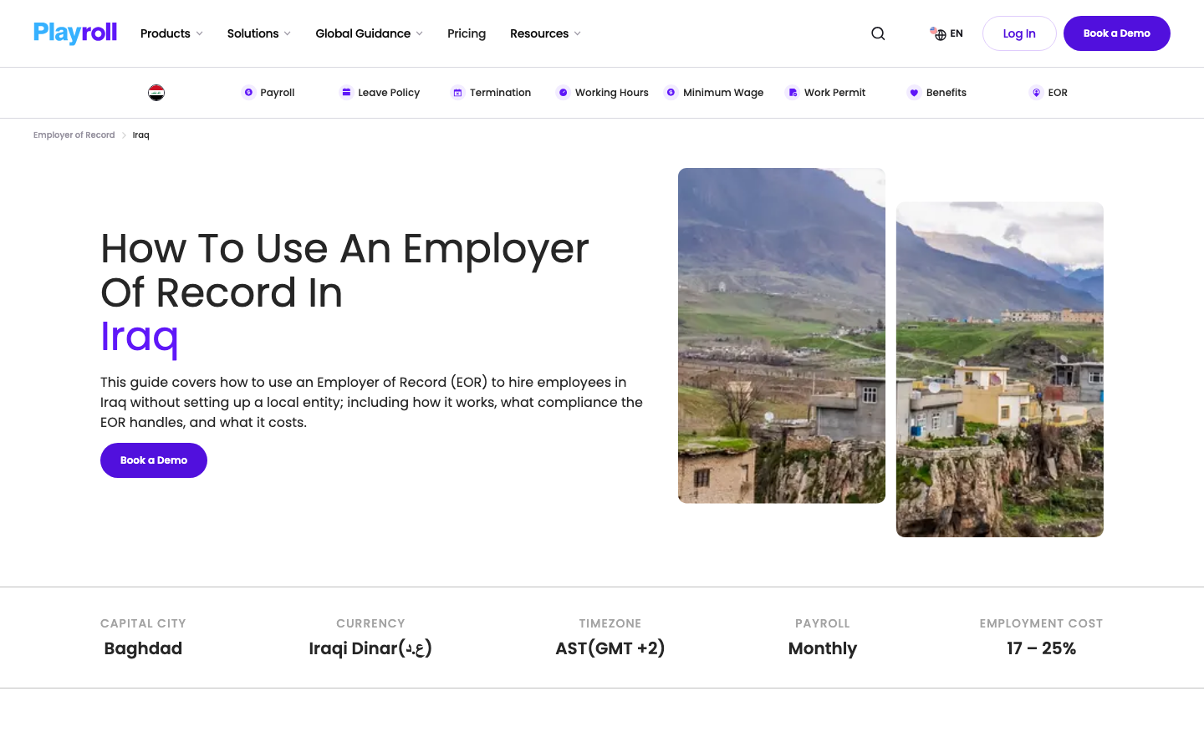The image size is (1204, 752).
Task: Click the Work Permit icon
Action: (x=792, y=93)
